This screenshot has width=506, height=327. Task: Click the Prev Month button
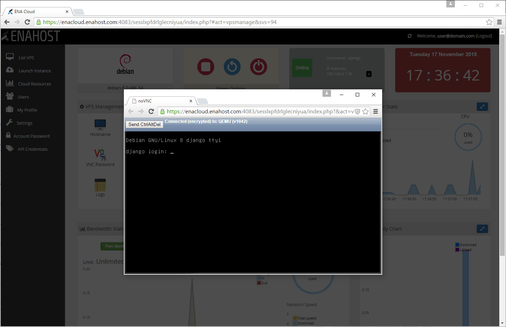coord(113,246)
